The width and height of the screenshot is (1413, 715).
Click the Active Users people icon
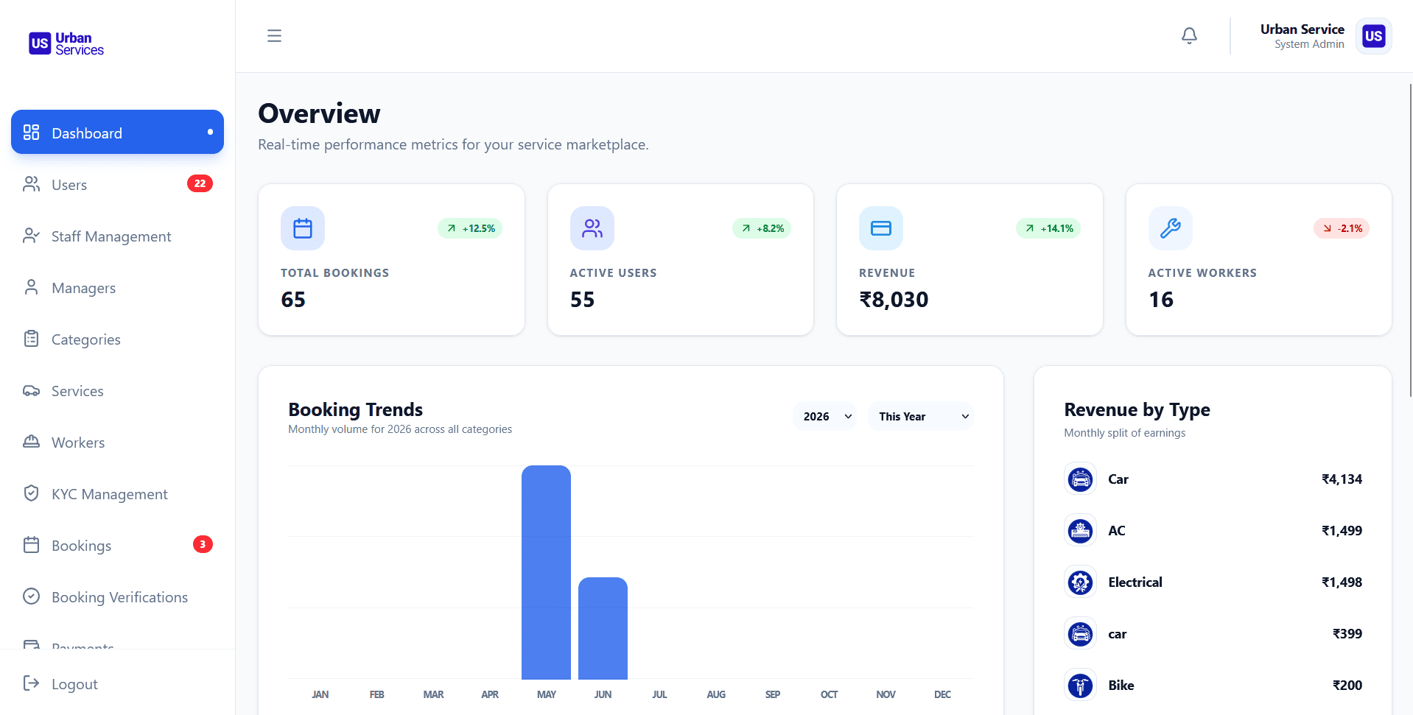pyautogui.click(x=592, y=228)
